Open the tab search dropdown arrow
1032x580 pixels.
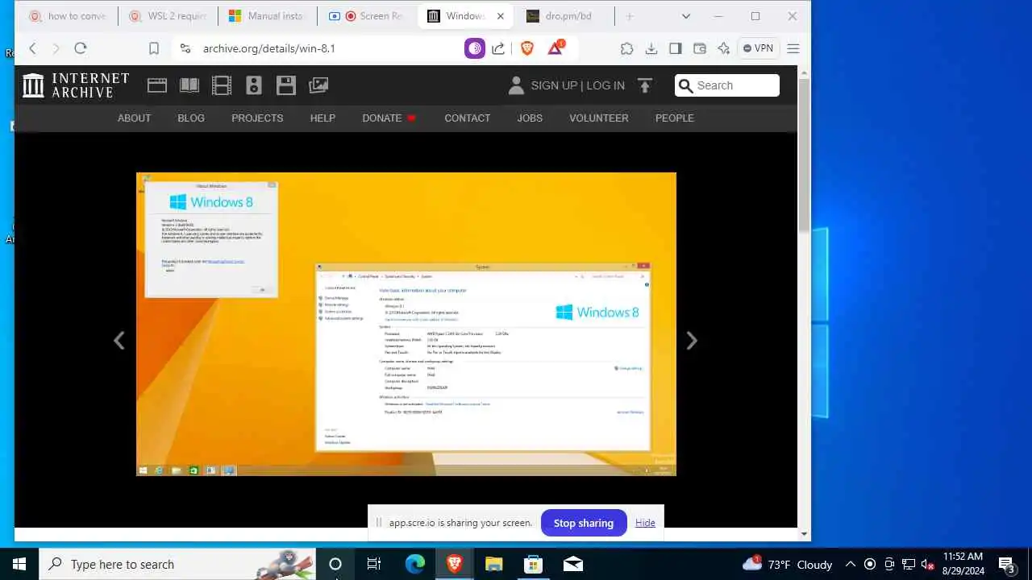pyautogui.click(x=686, y=16)
